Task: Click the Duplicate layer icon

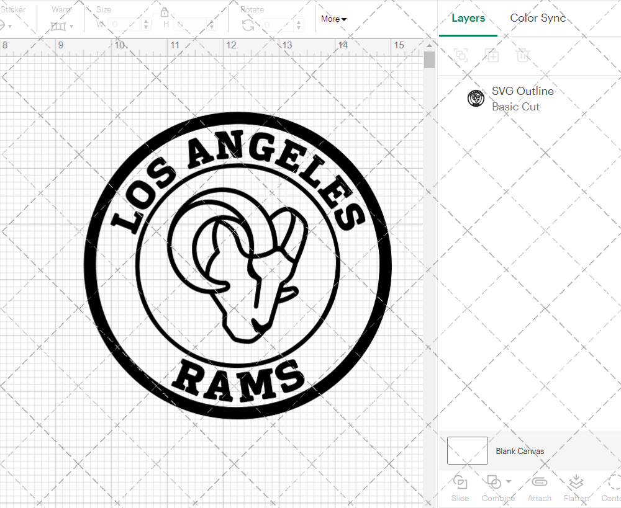Action: tap(492, 55)
